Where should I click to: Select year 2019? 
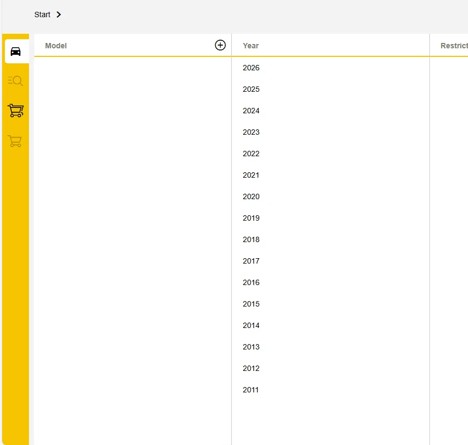coord(251,218)
